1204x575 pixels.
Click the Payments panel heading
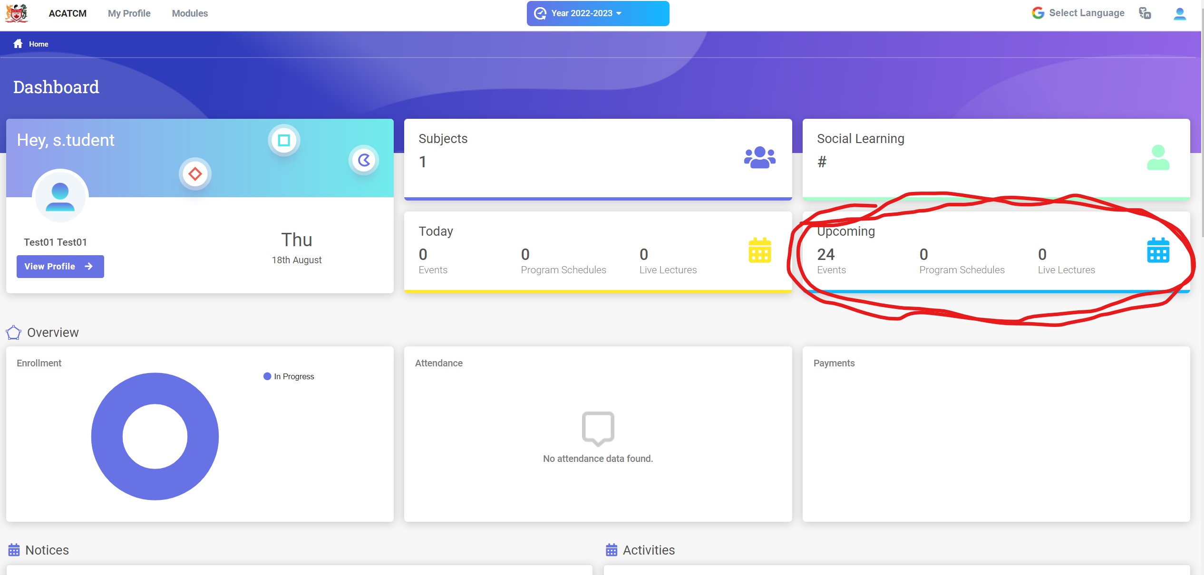point(834,363)
